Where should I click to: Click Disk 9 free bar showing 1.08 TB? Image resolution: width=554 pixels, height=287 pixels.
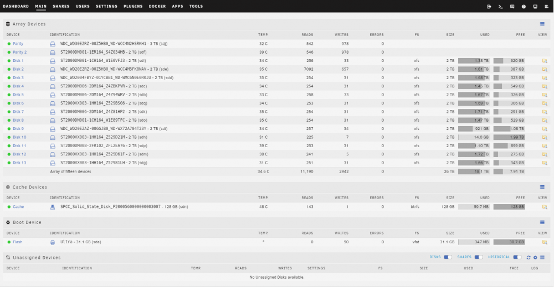[x=509, y=129]
